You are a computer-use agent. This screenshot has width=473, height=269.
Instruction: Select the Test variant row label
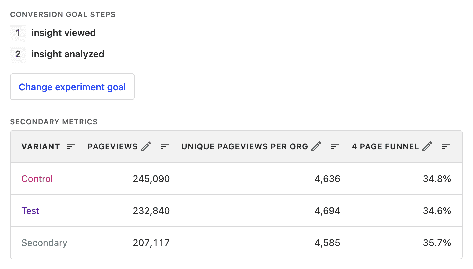[x=31, y=211]
